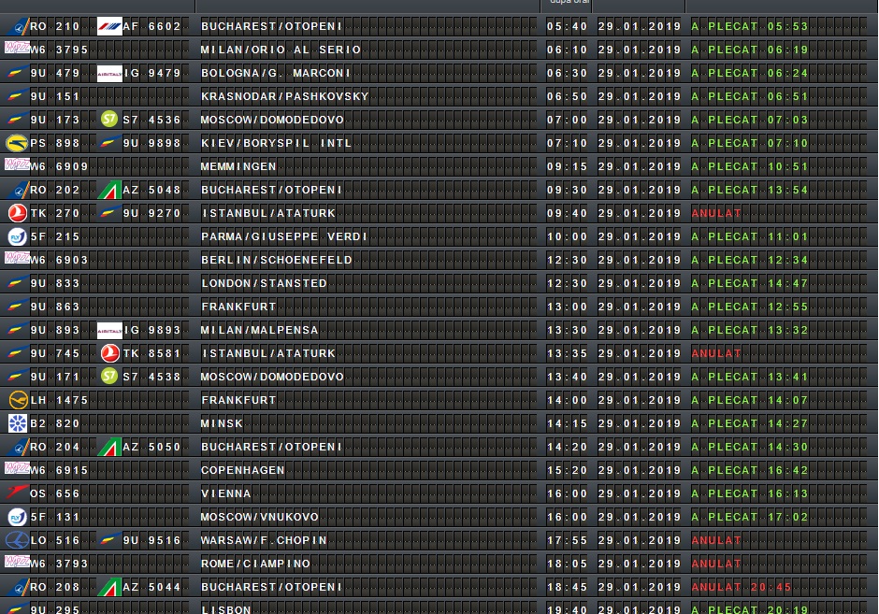Click the Wizz Air logo beside W6 3793

pyautogui.click(x=17, y=562)
